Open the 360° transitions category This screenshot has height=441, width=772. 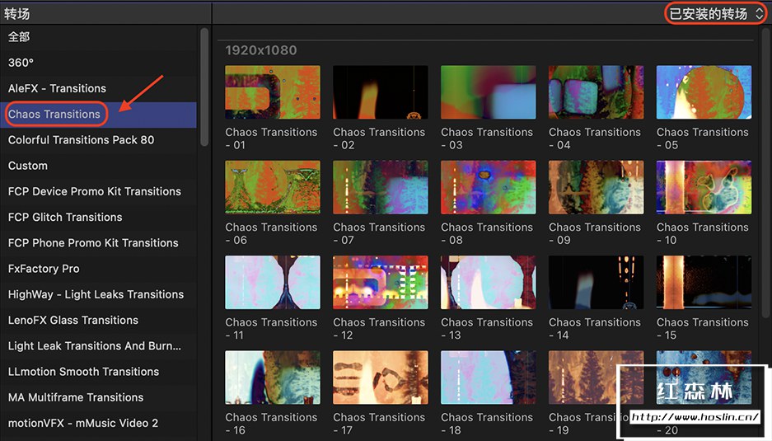click(21, 63)
